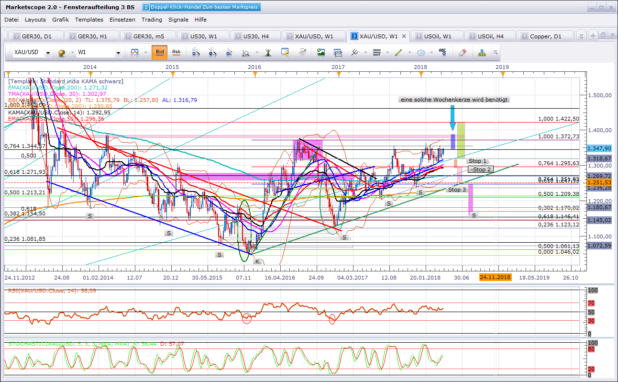Open dropdown arrow beside magnifier tool

256,53
